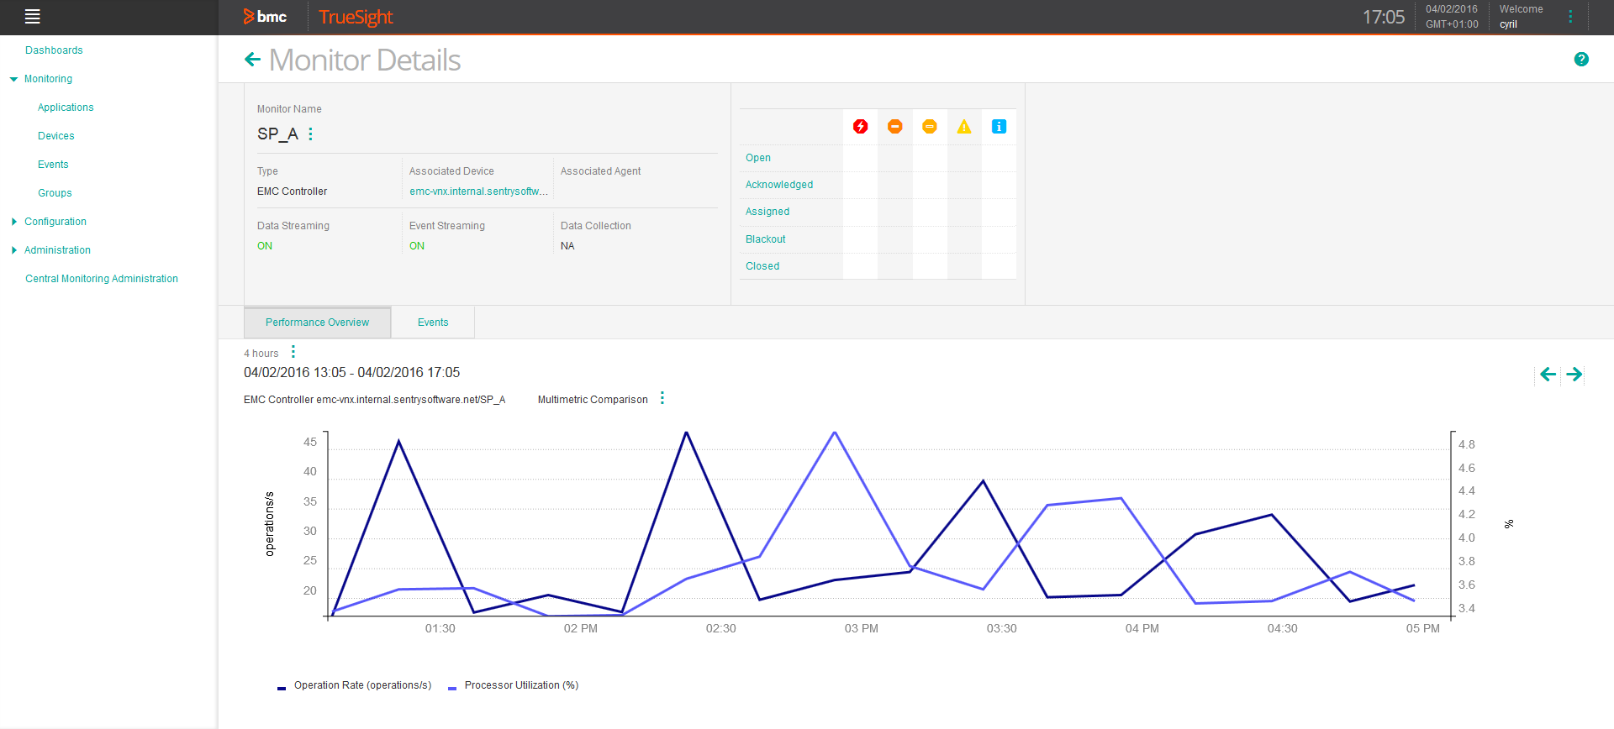1614x729 pixels.
Task: Select the Performance Overview tab
Action: pos(317,323)
